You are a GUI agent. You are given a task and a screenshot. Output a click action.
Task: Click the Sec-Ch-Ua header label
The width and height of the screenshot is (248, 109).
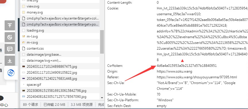116,83
